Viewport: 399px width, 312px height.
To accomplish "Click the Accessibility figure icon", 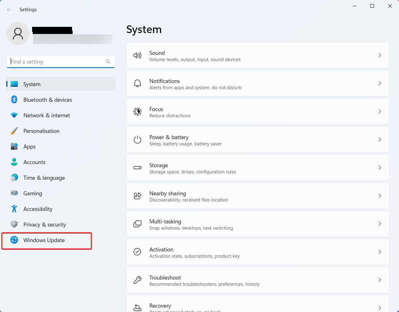I will point(14,209).
